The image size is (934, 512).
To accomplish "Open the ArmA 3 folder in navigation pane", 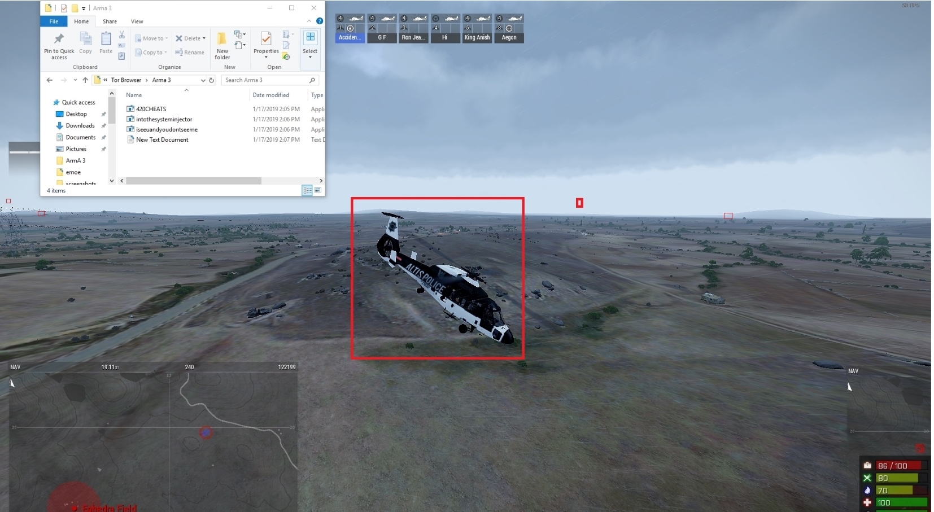I will click(76, 160).
